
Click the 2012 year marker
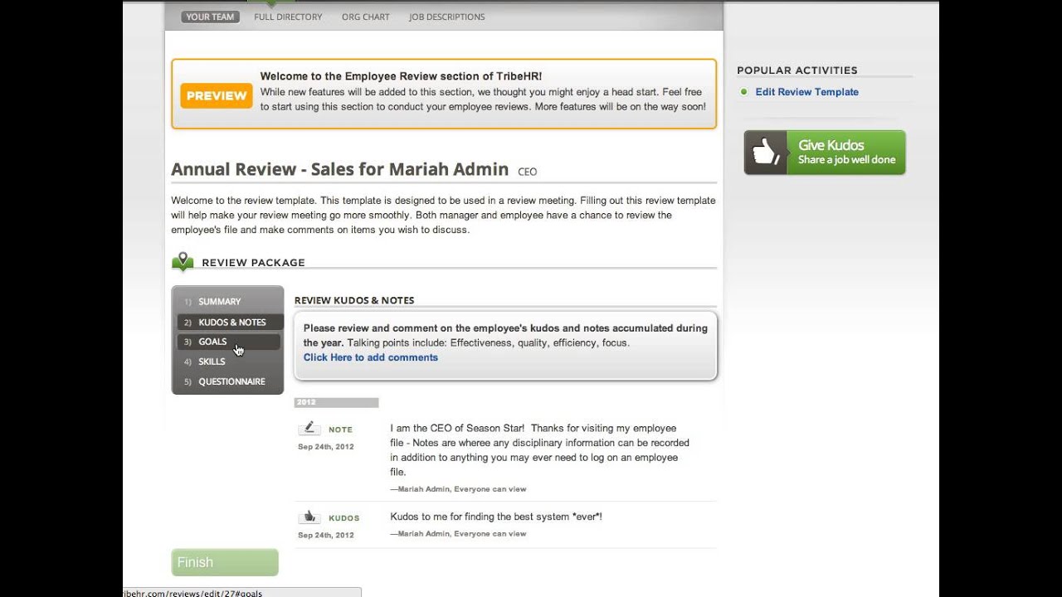pyautogui.click(x=336, y=402)
